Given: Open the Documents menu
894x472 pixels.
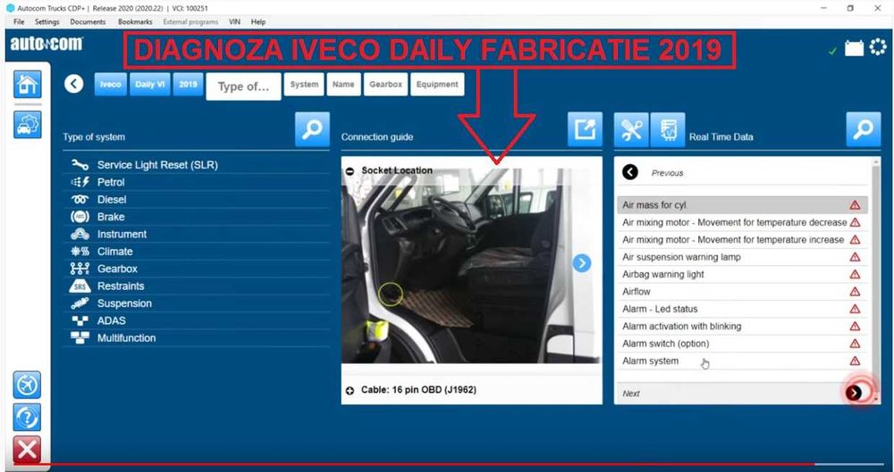Looking at the screenshot, I should 88,21.
